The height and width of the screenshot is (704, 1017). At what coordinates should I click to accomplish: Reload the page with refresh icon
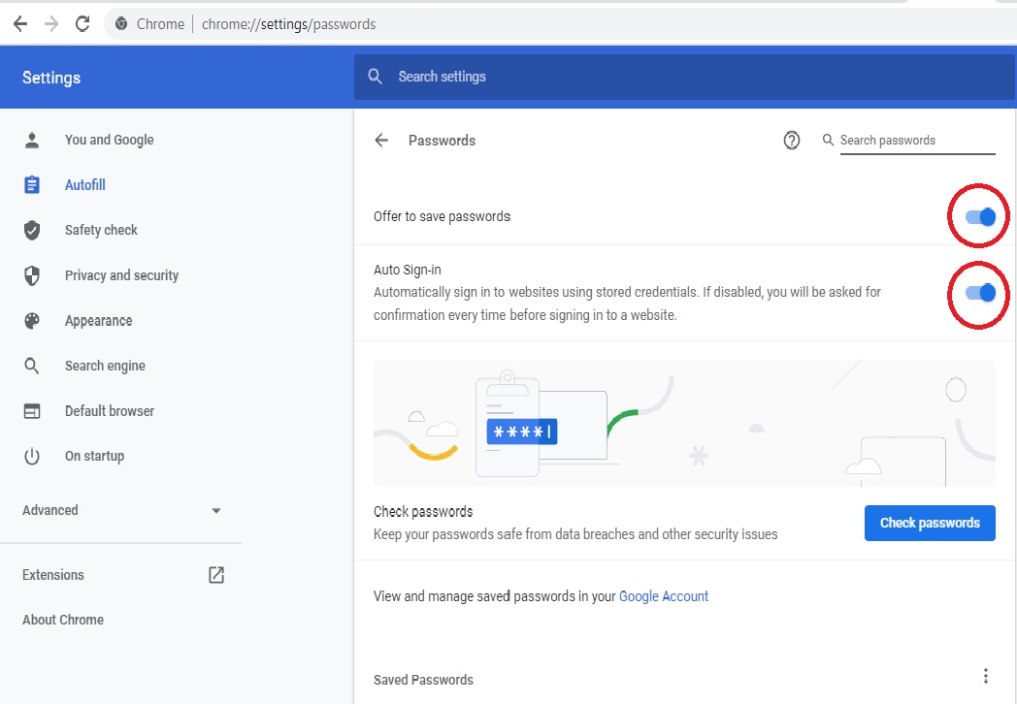(x=82, y=24)
